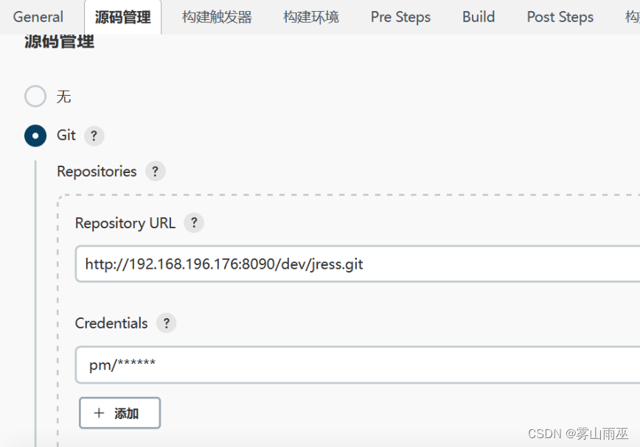Select the 无 radio button
The width and height of the screenshot is (640, 447).
point(35,96)
